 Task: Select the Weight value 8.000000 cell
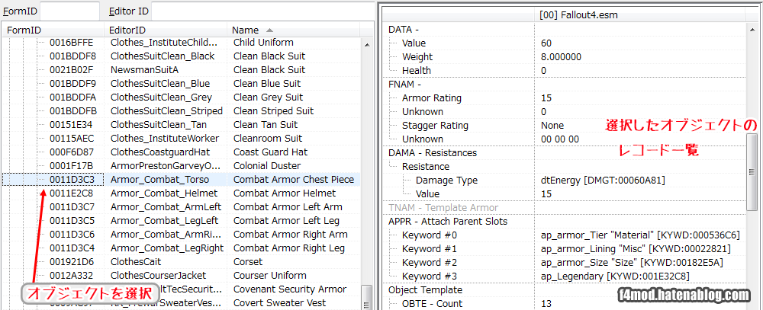coord(561,57)
